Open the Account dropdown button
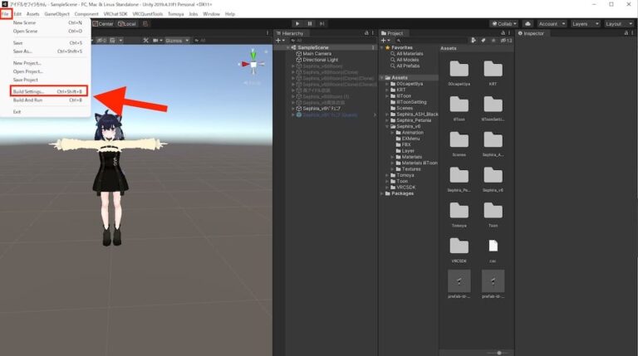 point(552,23)
